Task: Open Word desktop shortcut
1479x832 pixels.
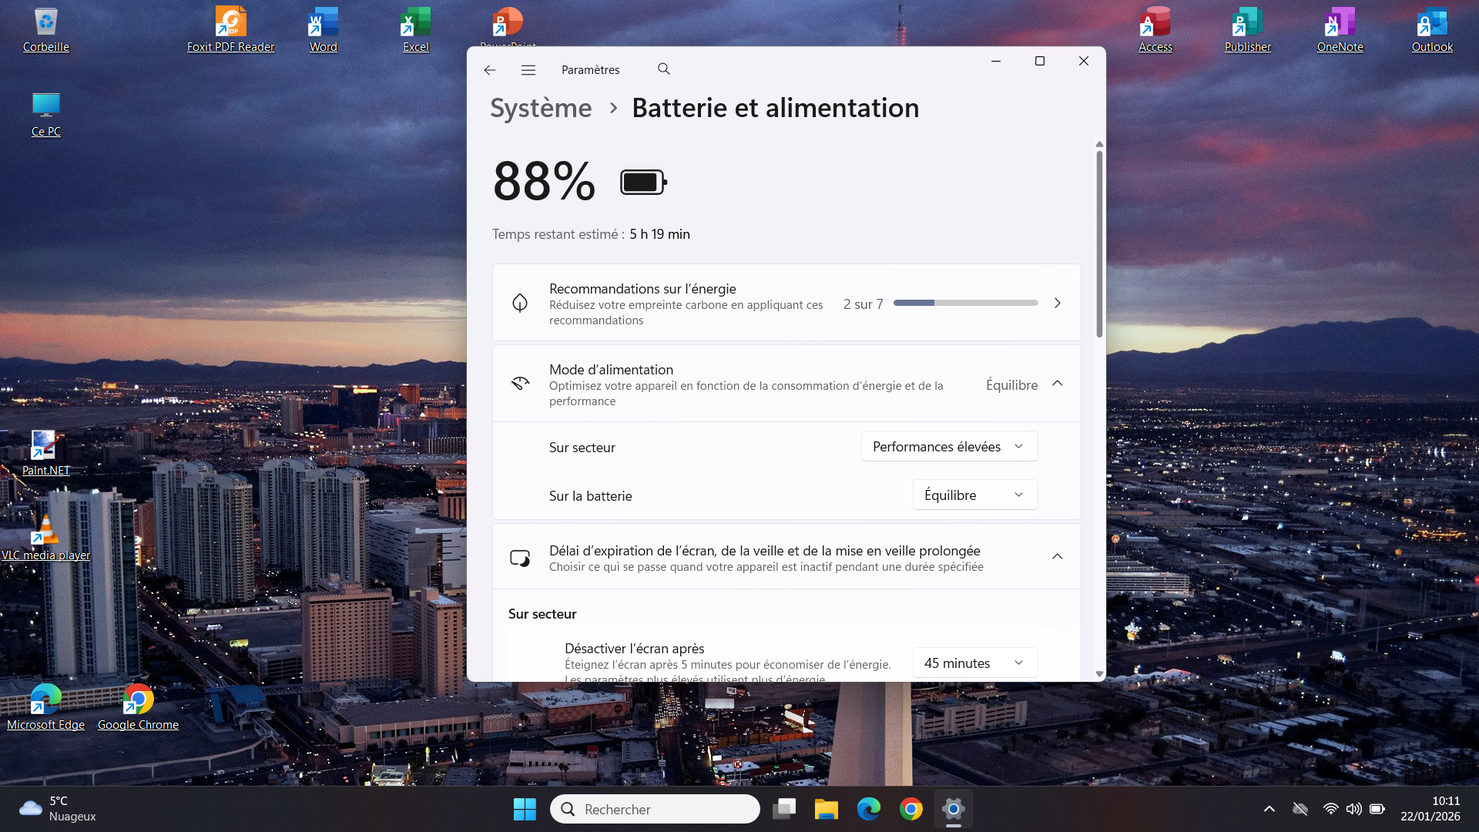Action: (324, 31)
